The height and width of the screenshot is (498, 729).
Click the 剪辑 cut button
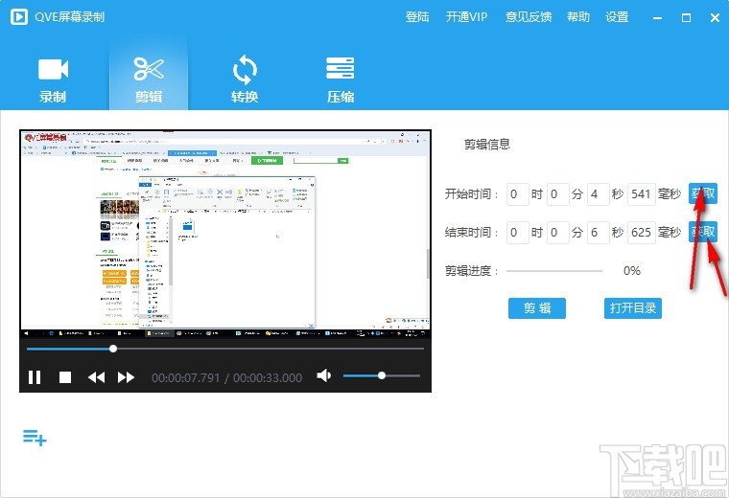(537, 308)
